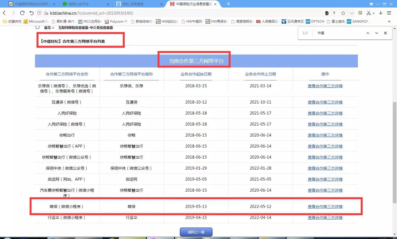Open the colorful apps grid icon
The height and width of the screenshot is (239, 397).
[360, 13]
